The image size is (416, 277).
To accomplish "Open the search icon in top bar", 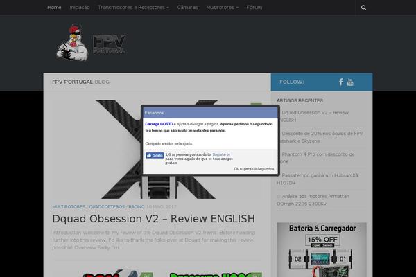I will pos(363,8).
